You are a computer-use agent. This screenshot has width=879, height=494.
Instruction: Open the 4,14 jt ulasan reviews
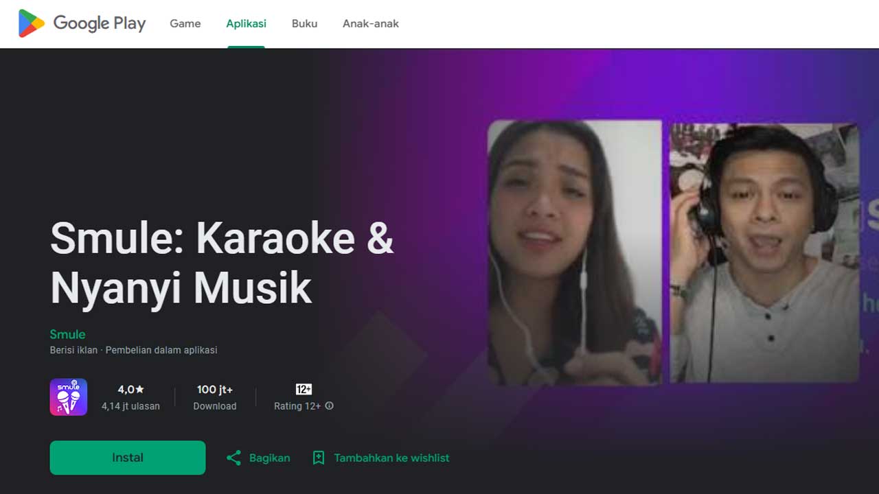130,406
